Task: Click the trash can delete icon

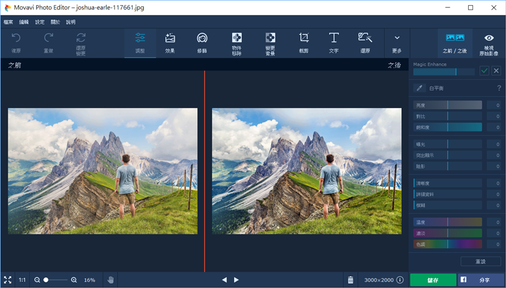Action: coord(350,280)
